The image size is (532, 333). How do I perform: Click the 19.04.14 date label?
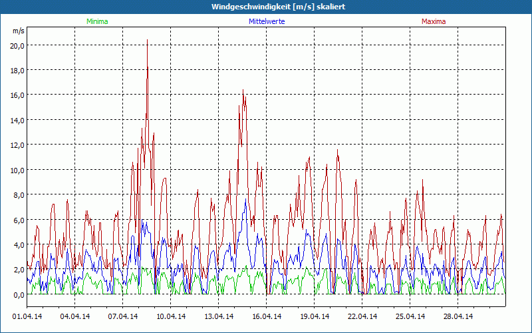314,317
